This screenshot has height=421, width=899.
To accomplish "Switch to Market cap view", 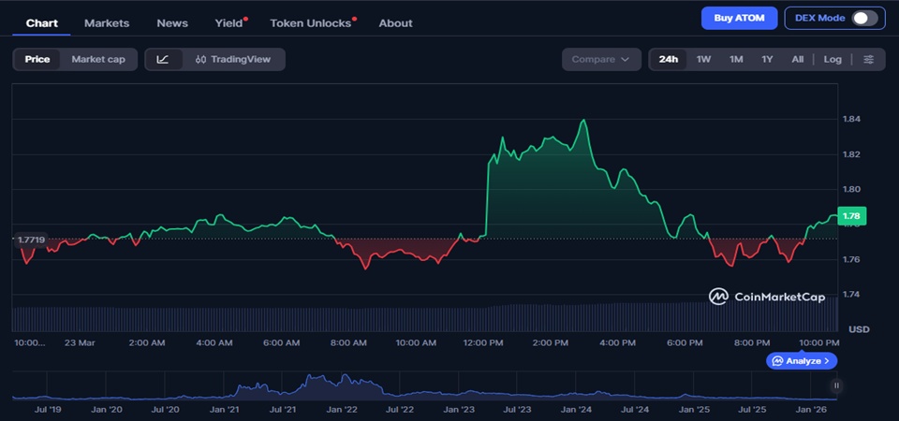I will pyautogui.click(x=98, y=60).
